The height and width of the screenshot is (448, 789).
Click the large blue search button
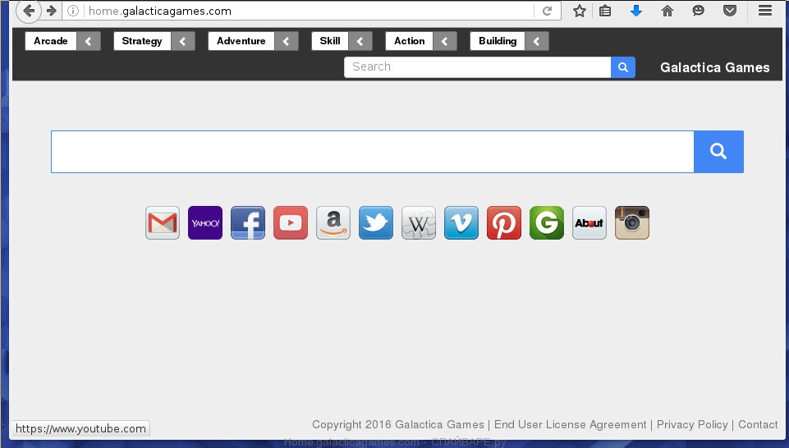pos(718,152)
